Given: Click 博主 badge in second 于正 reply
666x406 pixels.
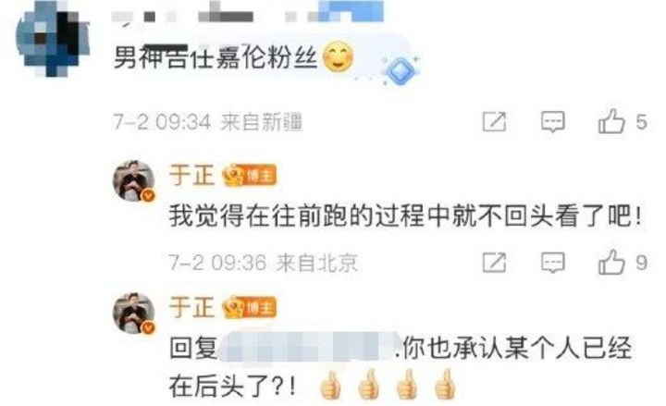Looking at the screenshot, I should pyautogui.click(x=250, y=307).
